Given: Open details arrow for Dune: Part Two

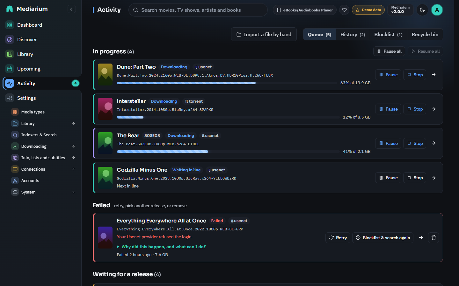Looking at the screenshot, I should point(434,75).
